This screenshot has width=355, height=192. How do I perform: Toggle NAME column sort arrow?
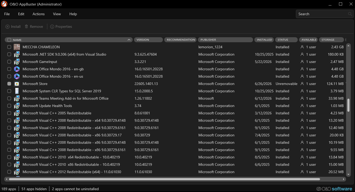pyautogui.click(x=129, y=40)
